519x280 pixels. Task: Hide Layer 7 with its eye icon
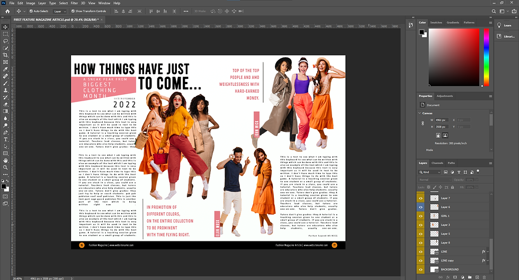click(x=420, y=198)
